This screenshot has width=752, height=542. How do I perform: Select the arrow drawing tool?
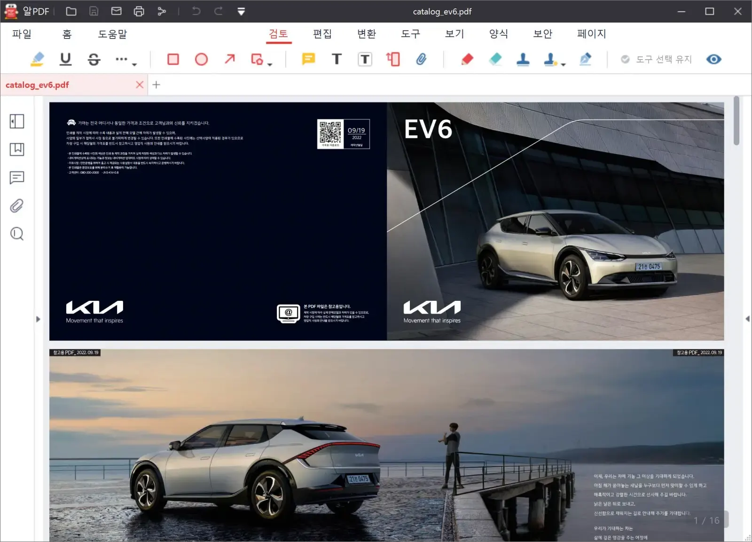(x=229, y=59)
